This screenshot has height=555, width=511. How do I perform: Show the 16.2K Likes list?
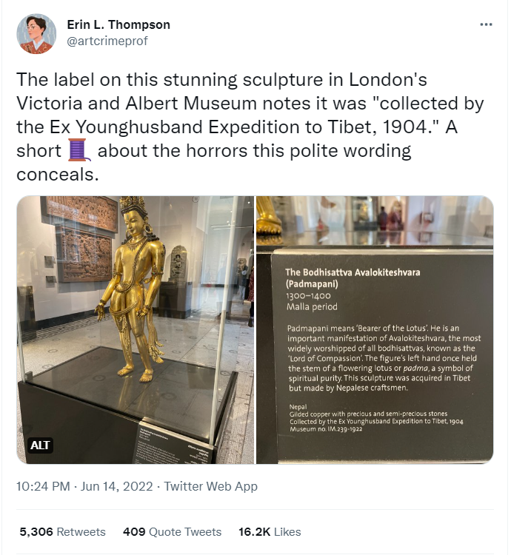coord(269,531)
